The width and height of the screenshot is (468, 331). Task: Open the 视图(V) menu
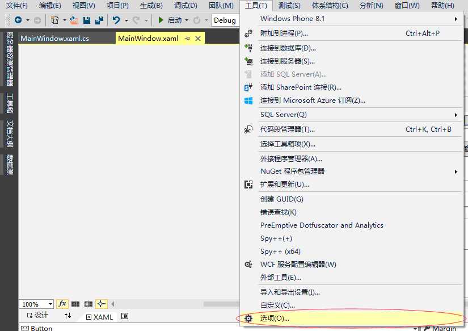coord(83,5)
